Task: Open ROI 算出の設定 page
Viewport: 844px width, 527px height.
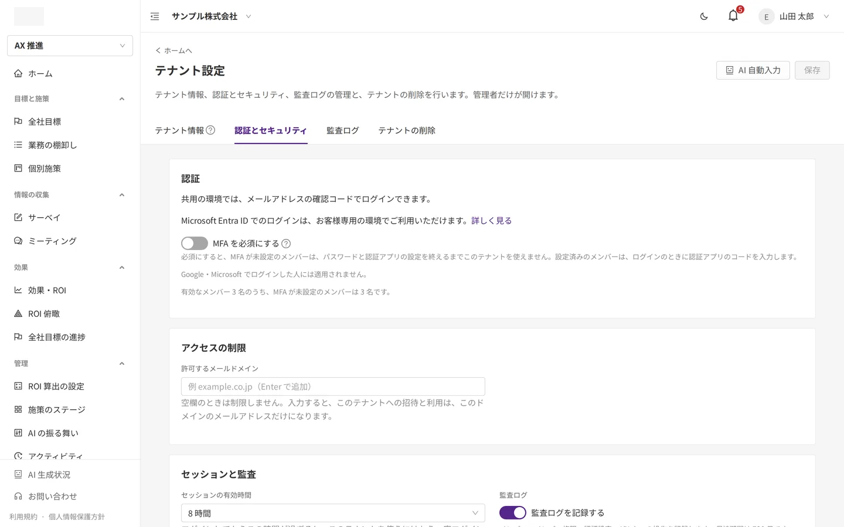Action: click(70, 386)
